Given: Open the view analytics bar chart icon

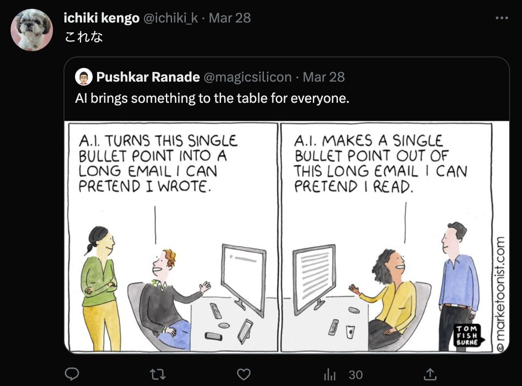Looking at the screenshot, I should [330, 375].
